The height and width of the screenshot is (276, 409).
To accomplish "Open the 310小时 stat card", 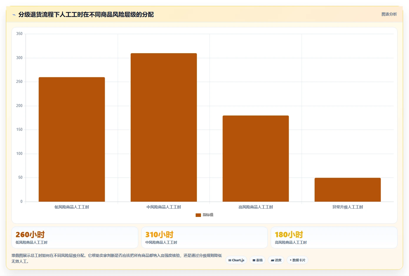I will coord(204,237).
